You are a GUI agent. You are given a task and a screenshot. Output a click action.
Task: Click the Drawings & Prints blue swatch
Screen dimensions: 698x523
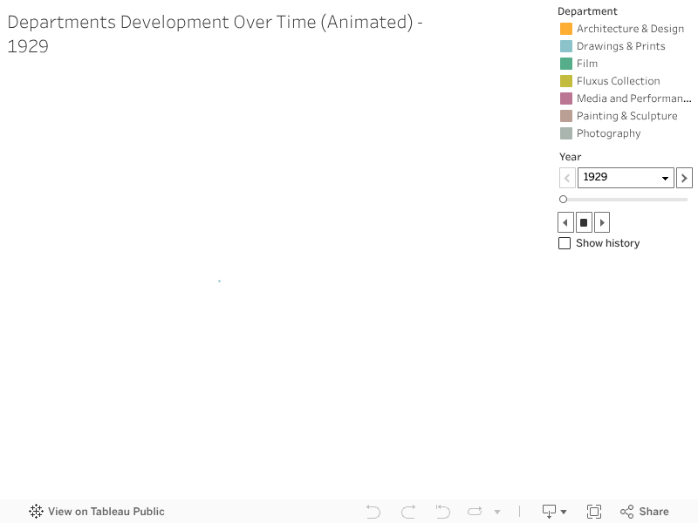565,46
